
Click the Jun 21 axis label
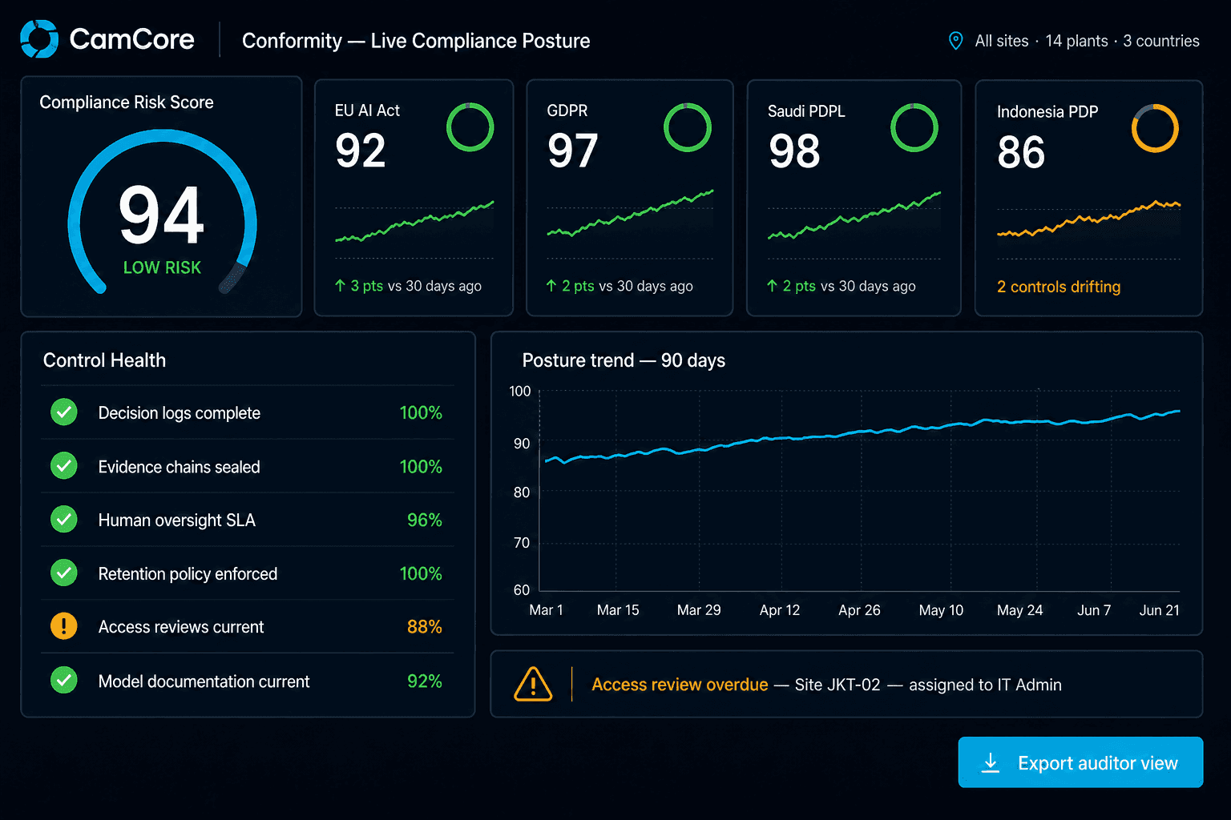[1160, 610]
